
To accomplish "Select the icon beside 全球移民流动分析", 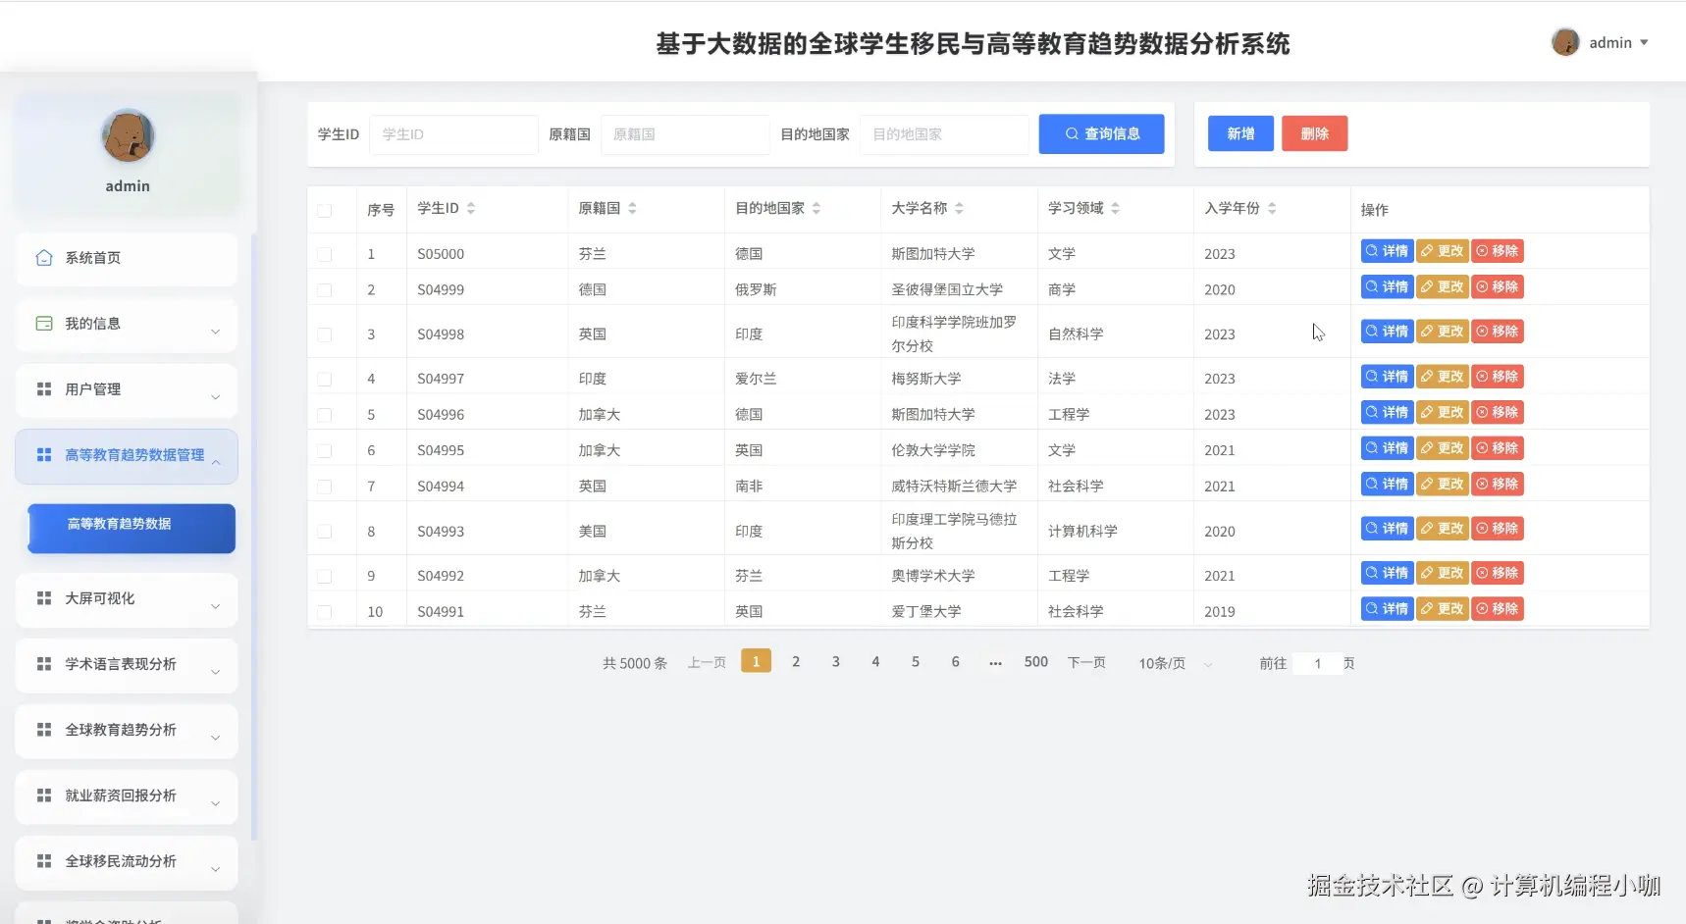I will tap(43, 860).
